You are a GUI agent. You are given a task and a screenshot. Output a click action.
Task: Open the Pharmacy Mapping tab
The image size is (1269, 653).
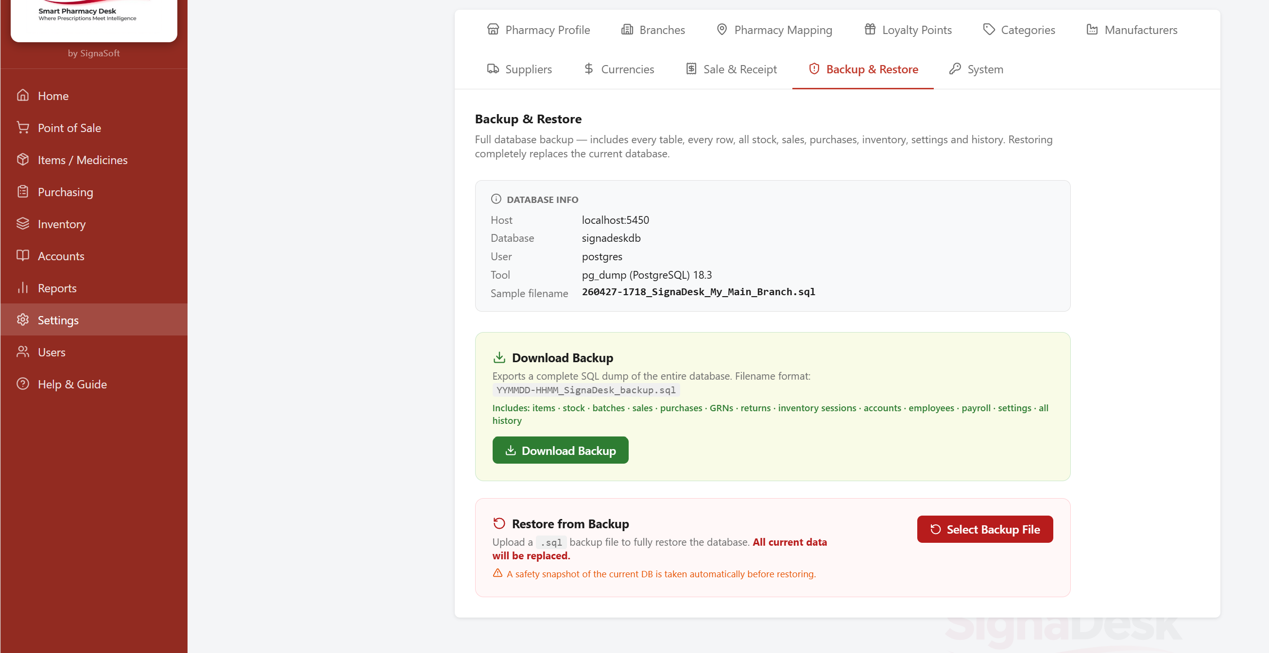point(773,30)
